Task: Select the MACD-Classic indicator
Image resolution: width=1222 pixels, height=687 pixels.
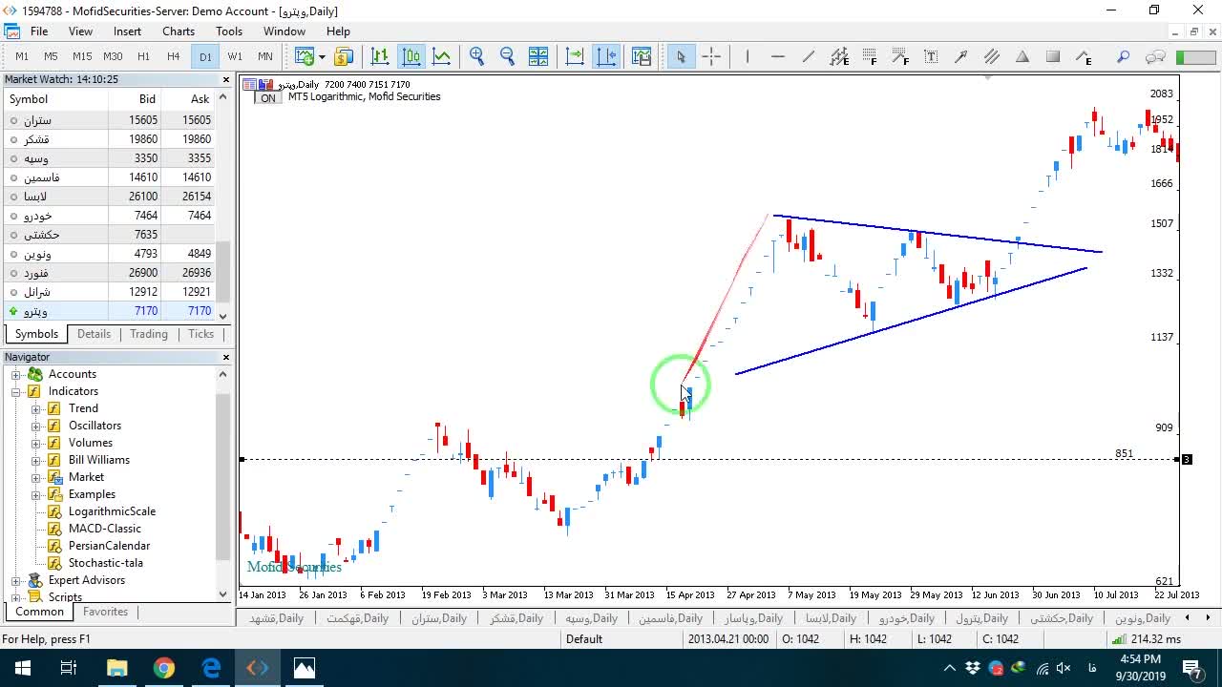Action: click(x=105, y=529)
